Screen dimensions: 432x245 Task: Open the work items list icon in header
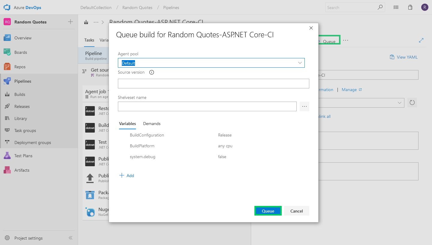(x=396, y=8)
